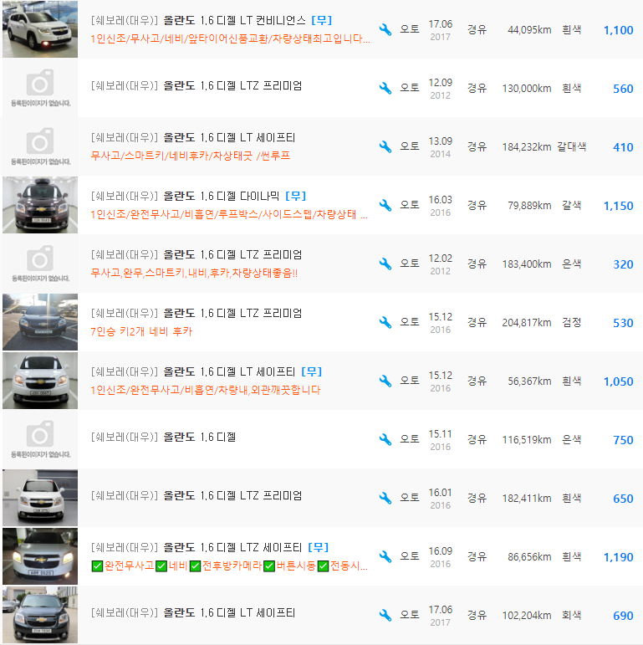This screenshot has width=643, height=645.
Task: Click the placeholder camera image for the 750 listing
Action: point(40,439)
